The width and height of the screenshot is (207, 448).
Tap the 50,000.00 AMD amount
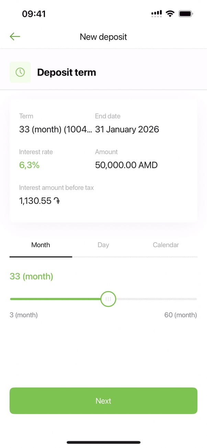(x=126, y=165)
